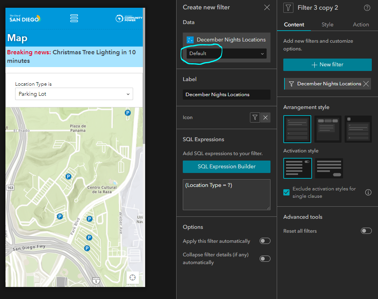Click the locate crosshair button on the map
Image resolution: width=378 pixels, height=299 pixels.
pos(132,277)
